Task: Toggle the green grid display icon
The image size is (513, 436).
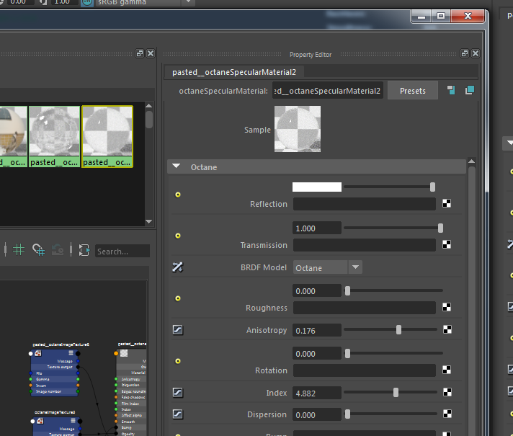Action: (x=19, y=250)
